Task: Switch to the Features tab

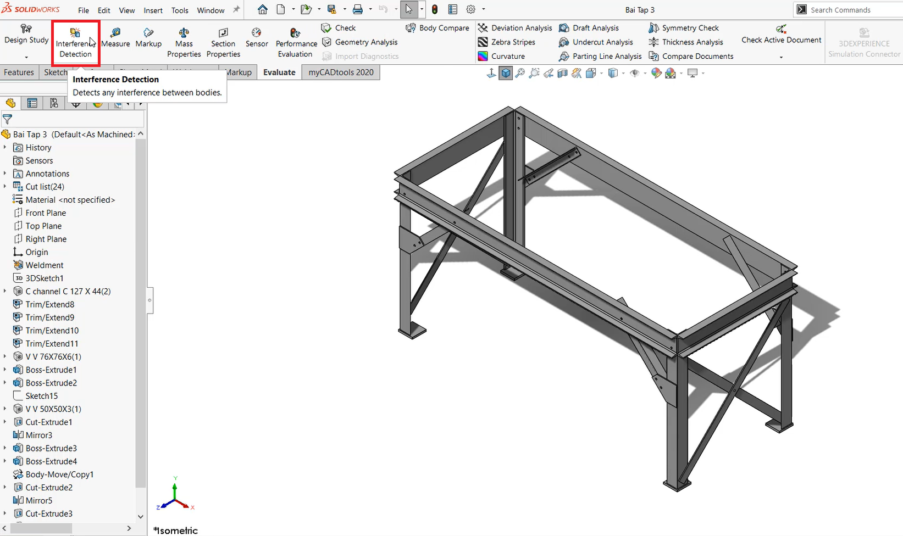Action: point(19,72)
